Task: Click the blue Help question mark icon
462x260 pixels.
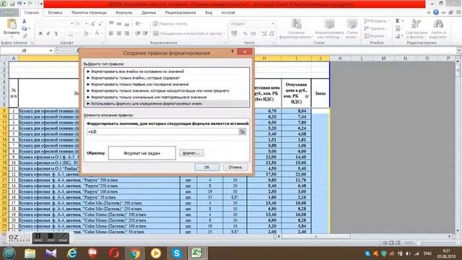Action: point(436,12)
